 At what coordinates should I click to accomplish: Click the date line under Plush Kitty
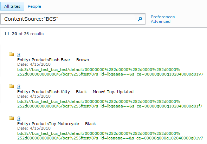click(x=34, y=96)
